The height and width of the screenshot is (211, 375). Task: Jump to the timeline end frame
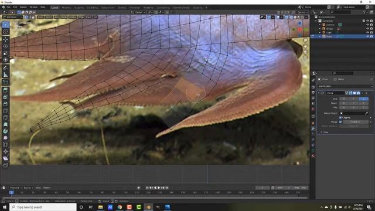point(167,188)
